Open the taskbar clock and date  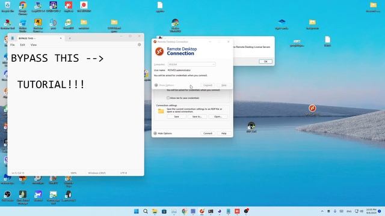(371, 211)
